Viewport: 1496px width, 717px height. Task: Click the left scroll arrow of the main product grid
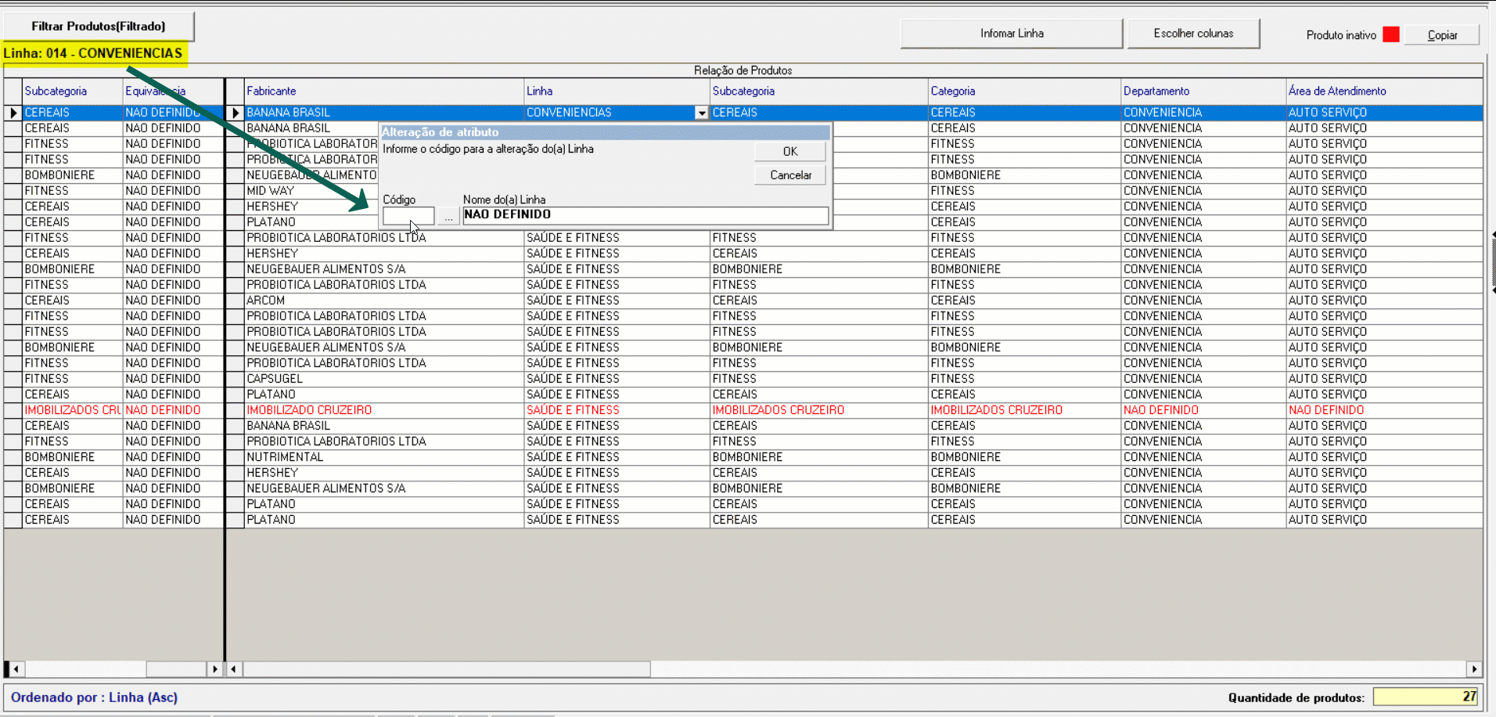pyautogui.click(x=234, y=669)
